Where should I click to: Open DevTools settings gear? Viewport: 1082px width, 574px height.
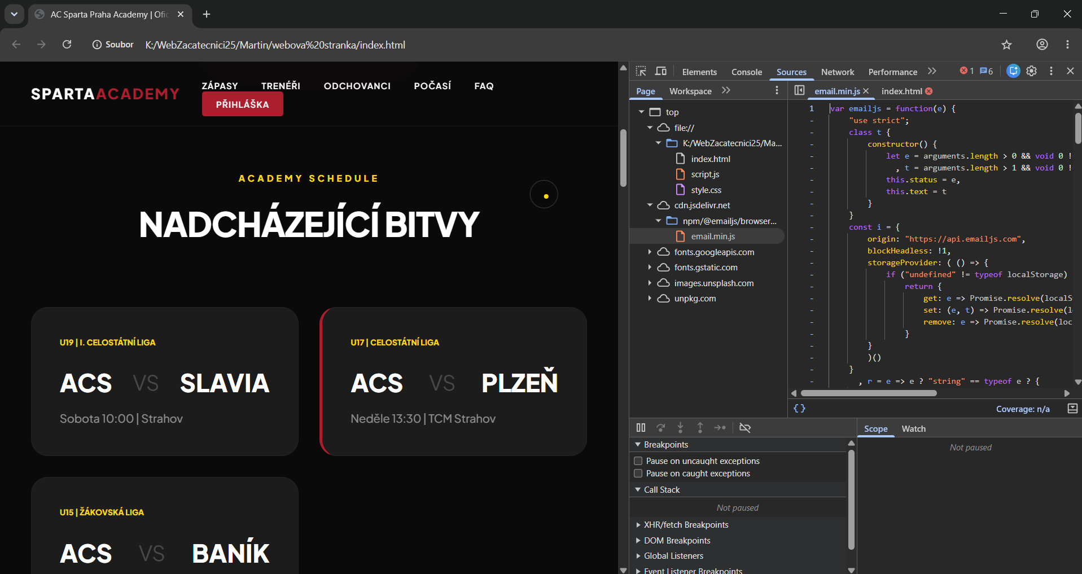(x=1032, y=71)
